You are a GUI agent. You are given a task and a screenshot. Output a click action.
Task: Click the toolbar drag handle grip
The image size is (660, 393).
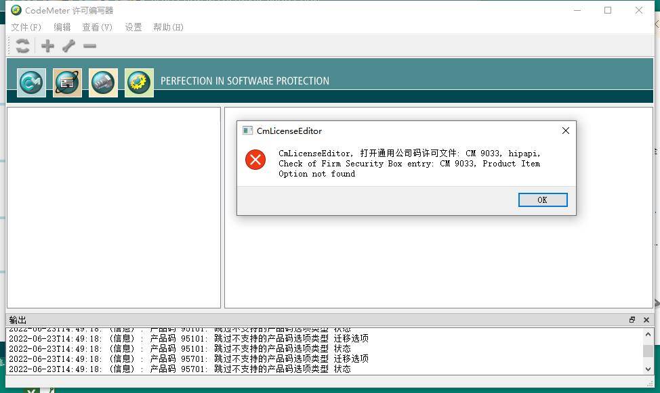9,46
